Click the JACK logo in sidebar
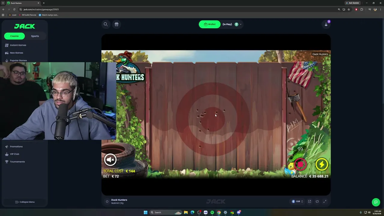 coord(25,26)
